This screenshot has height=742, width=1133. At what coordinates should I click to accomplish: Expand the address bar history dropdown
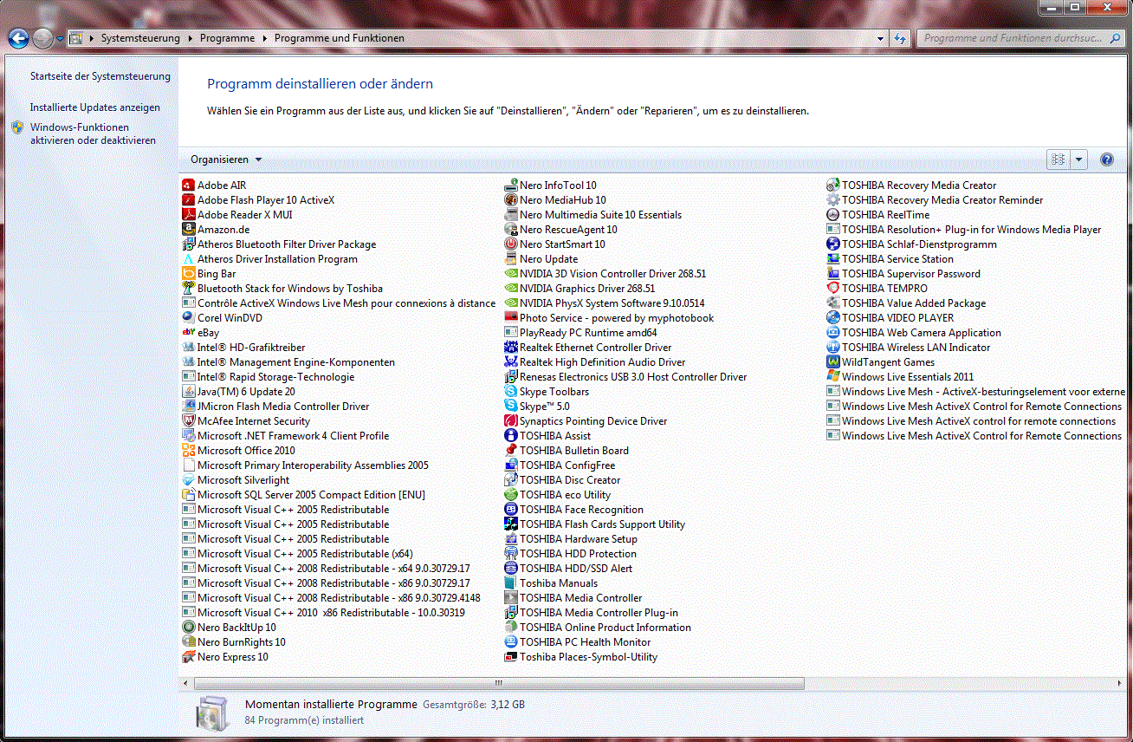tap(881, 38)
